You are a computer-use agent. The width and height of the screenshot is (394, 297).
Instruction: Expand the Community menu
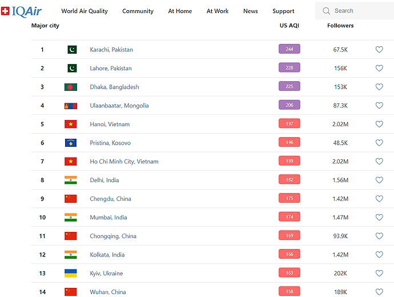(138, 11)
